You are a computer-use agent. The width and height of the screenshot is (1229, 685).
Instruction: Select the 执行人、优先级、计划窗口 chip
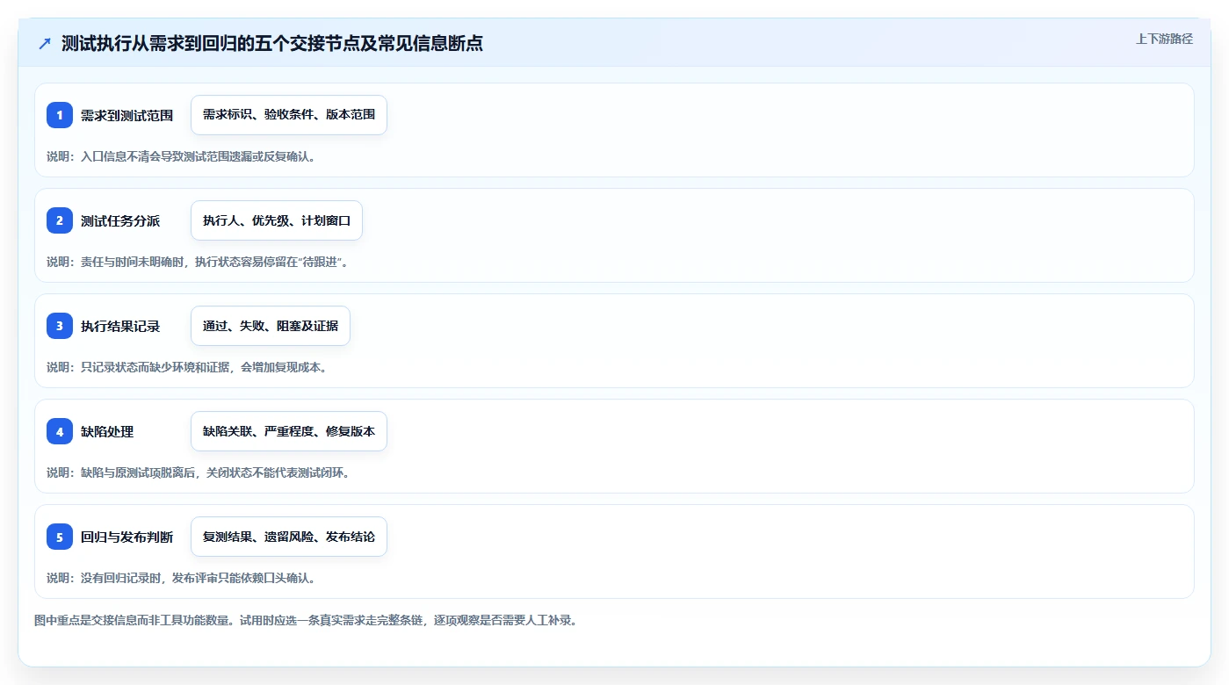(277, 220)
